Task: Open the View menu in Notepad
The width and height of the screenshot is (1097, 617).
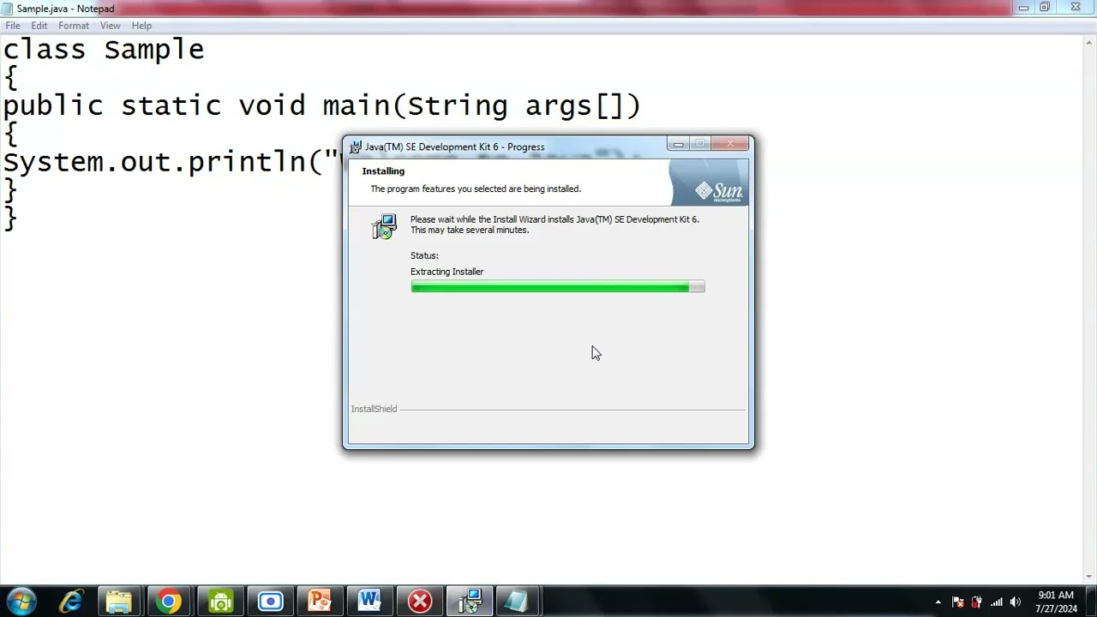Action: point(110,26)
